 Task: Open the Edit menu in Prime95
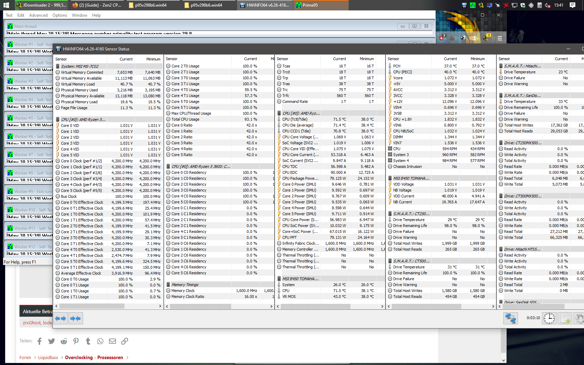(x=21, y=15)
